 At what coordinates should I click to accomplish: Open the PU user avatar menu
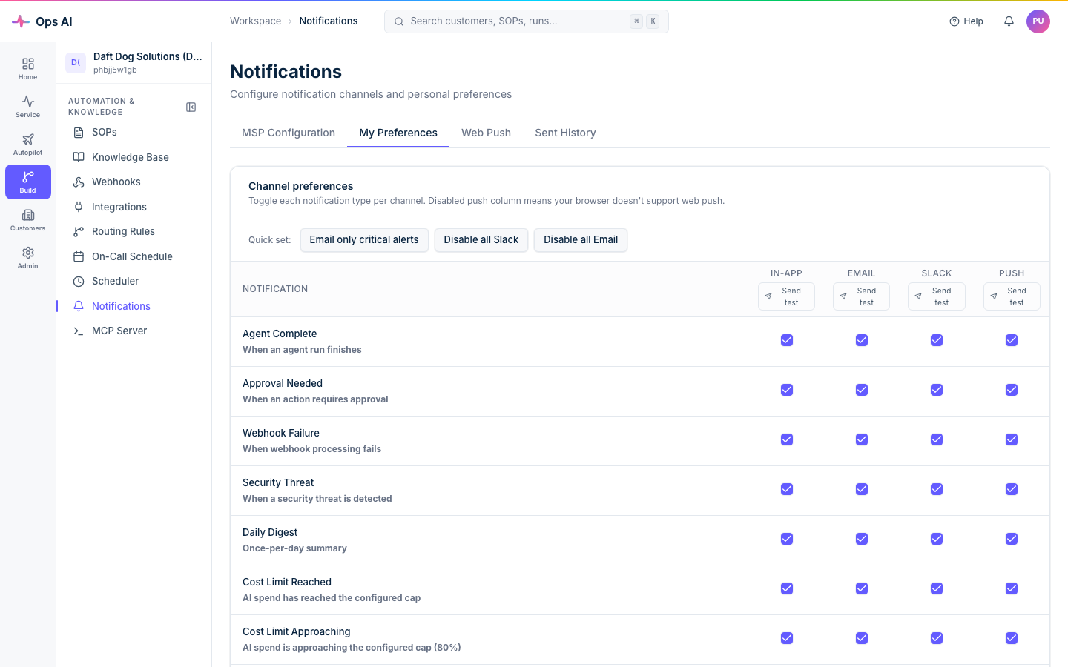1038,21
